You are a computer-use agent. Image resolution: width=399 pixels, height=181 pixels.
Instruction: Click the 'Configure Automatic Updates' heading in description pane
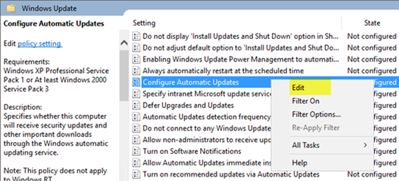pos(54,23)
